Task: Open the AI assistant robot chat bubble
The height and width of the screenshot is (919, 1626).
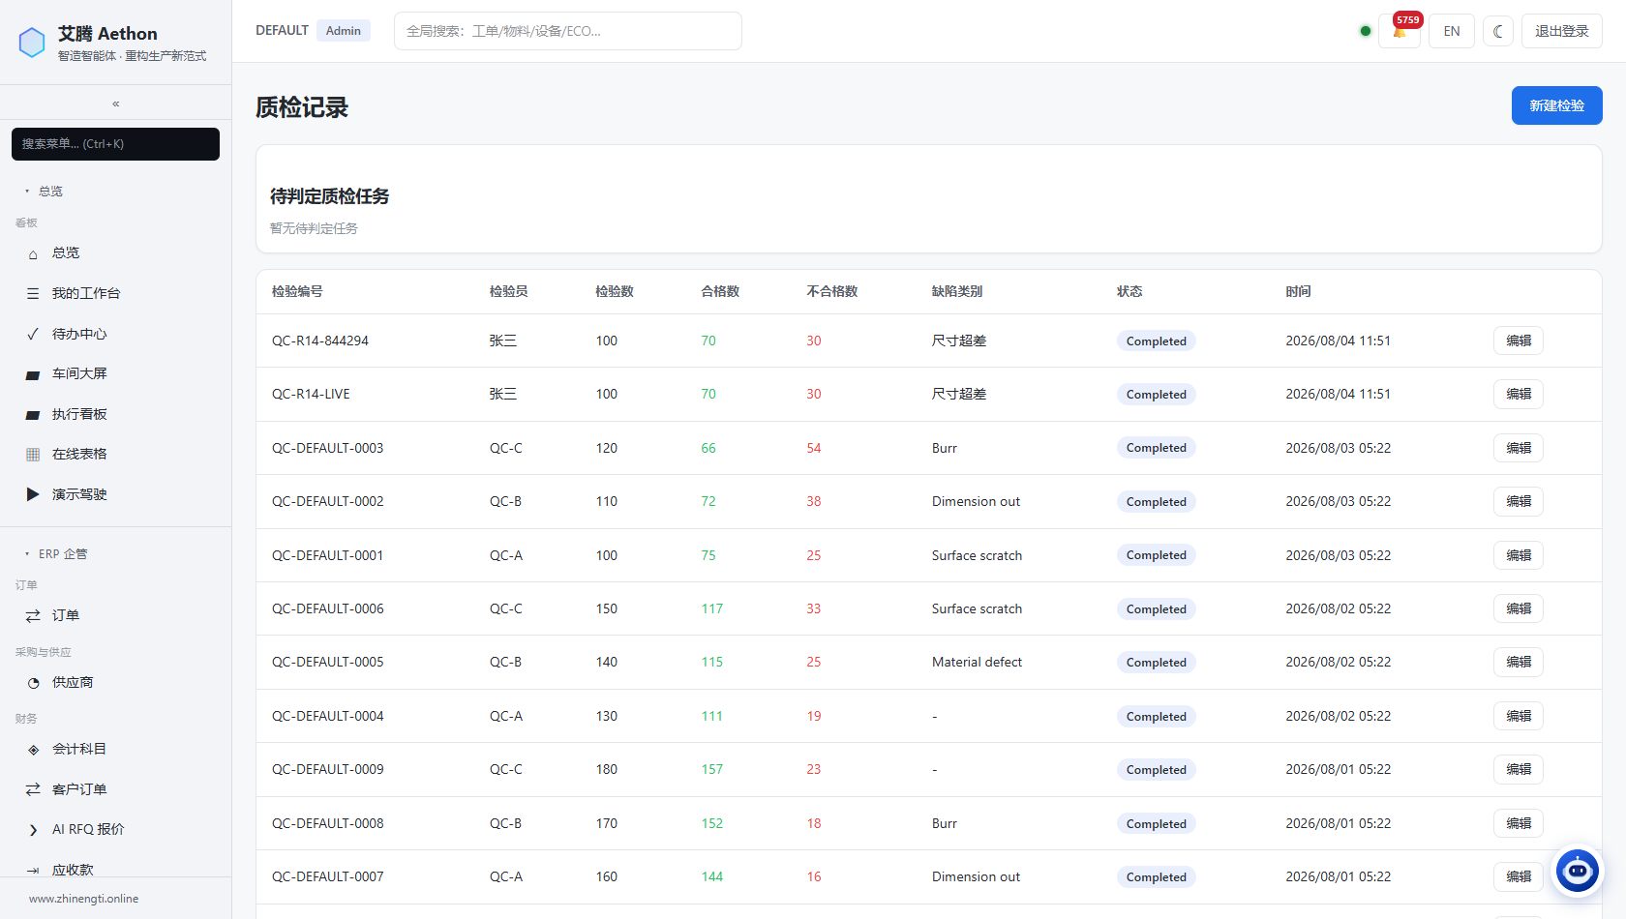Action: (1578, 871)
